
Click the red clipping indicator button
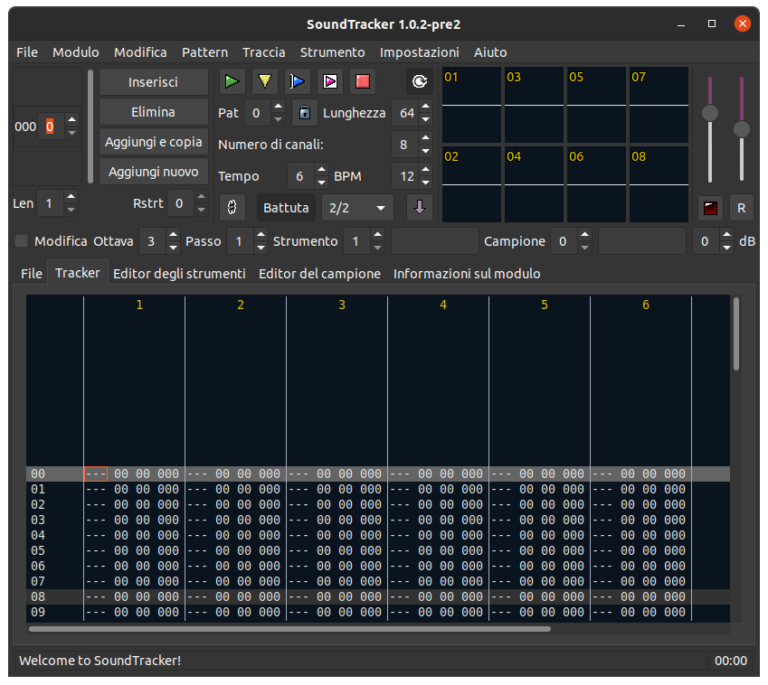coord(710,208)
